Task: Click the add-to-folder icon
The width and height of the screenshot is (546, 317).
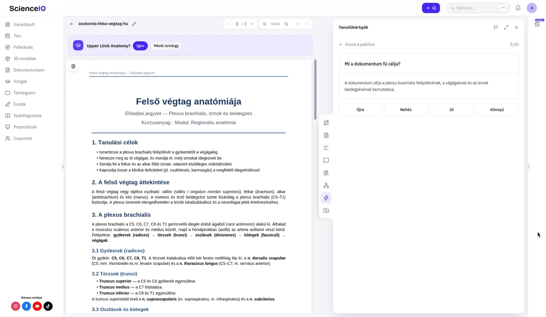Action: tap(326, 211)
